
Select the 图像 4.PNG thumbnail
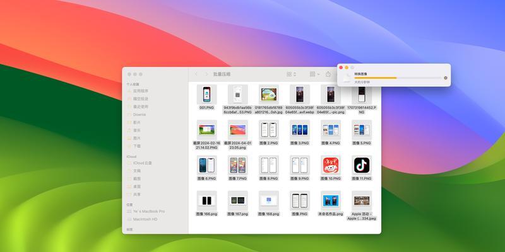(x=331, y=130)
